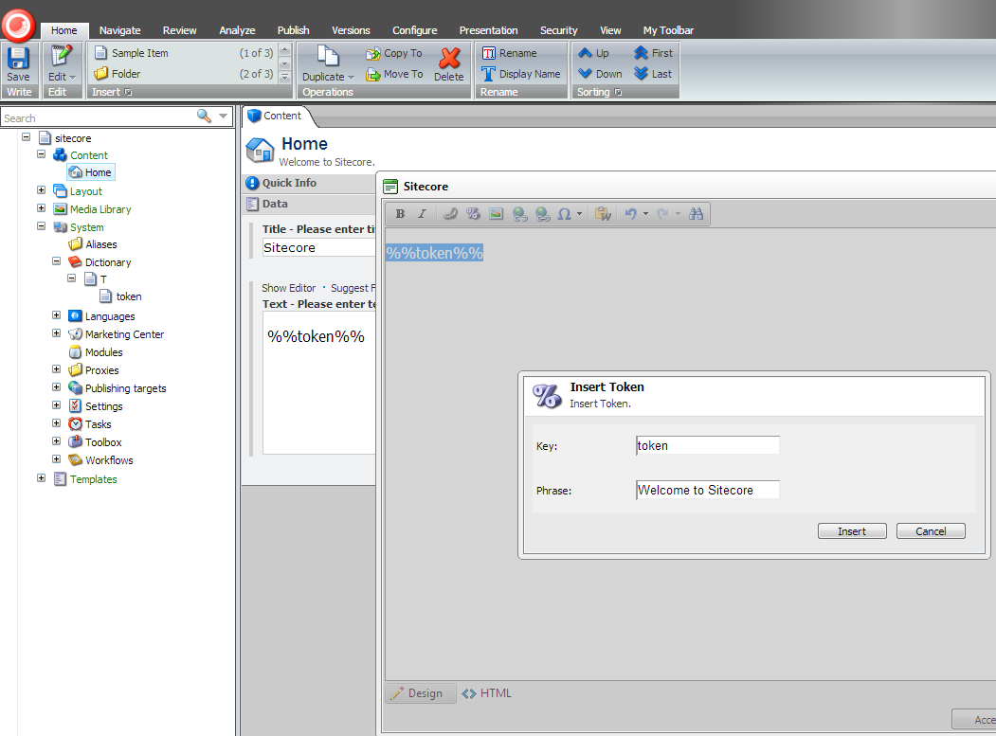Click the Undo arrow in editor toolbar
This screenshot has height=736, width=996.
630,214
